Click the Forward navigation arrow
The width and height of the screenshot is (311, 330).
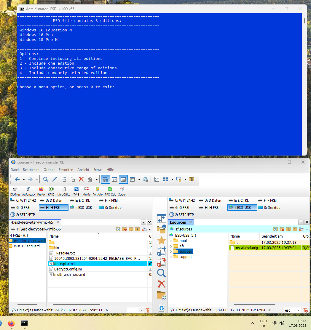30,179
